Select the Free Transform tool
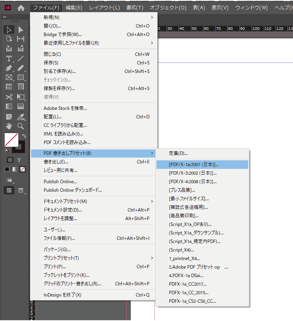This screenshot has width=293, height=321. point(21,97)
